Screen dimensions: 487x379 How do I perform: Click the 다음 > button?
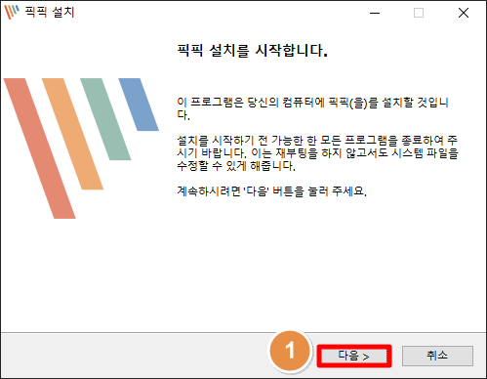pos(354,356)
